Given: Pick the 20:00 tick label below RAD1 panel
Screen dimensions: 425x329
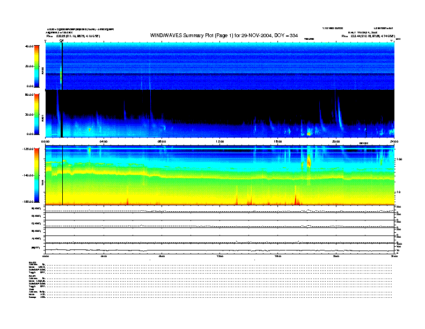Looking at the screenshot, I should click(x=336, y=141).
